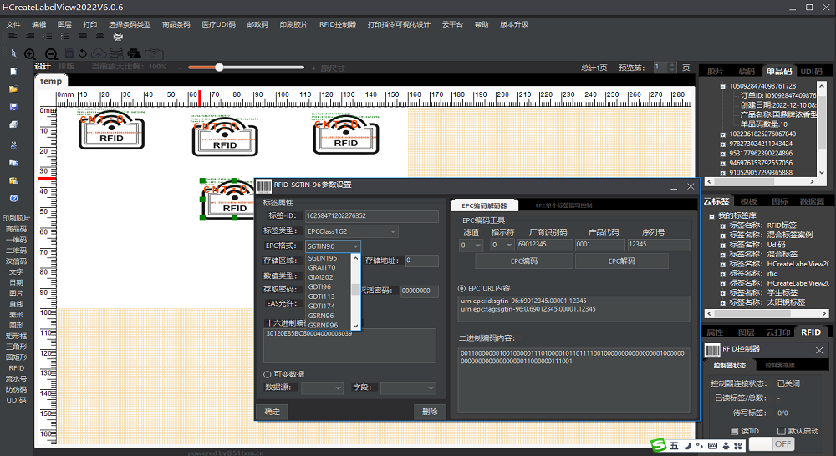Image resolution: width=836 pixels, height=456 pixels.
Task: Switch to the 单品码 tab
Action: pos(779,72)
